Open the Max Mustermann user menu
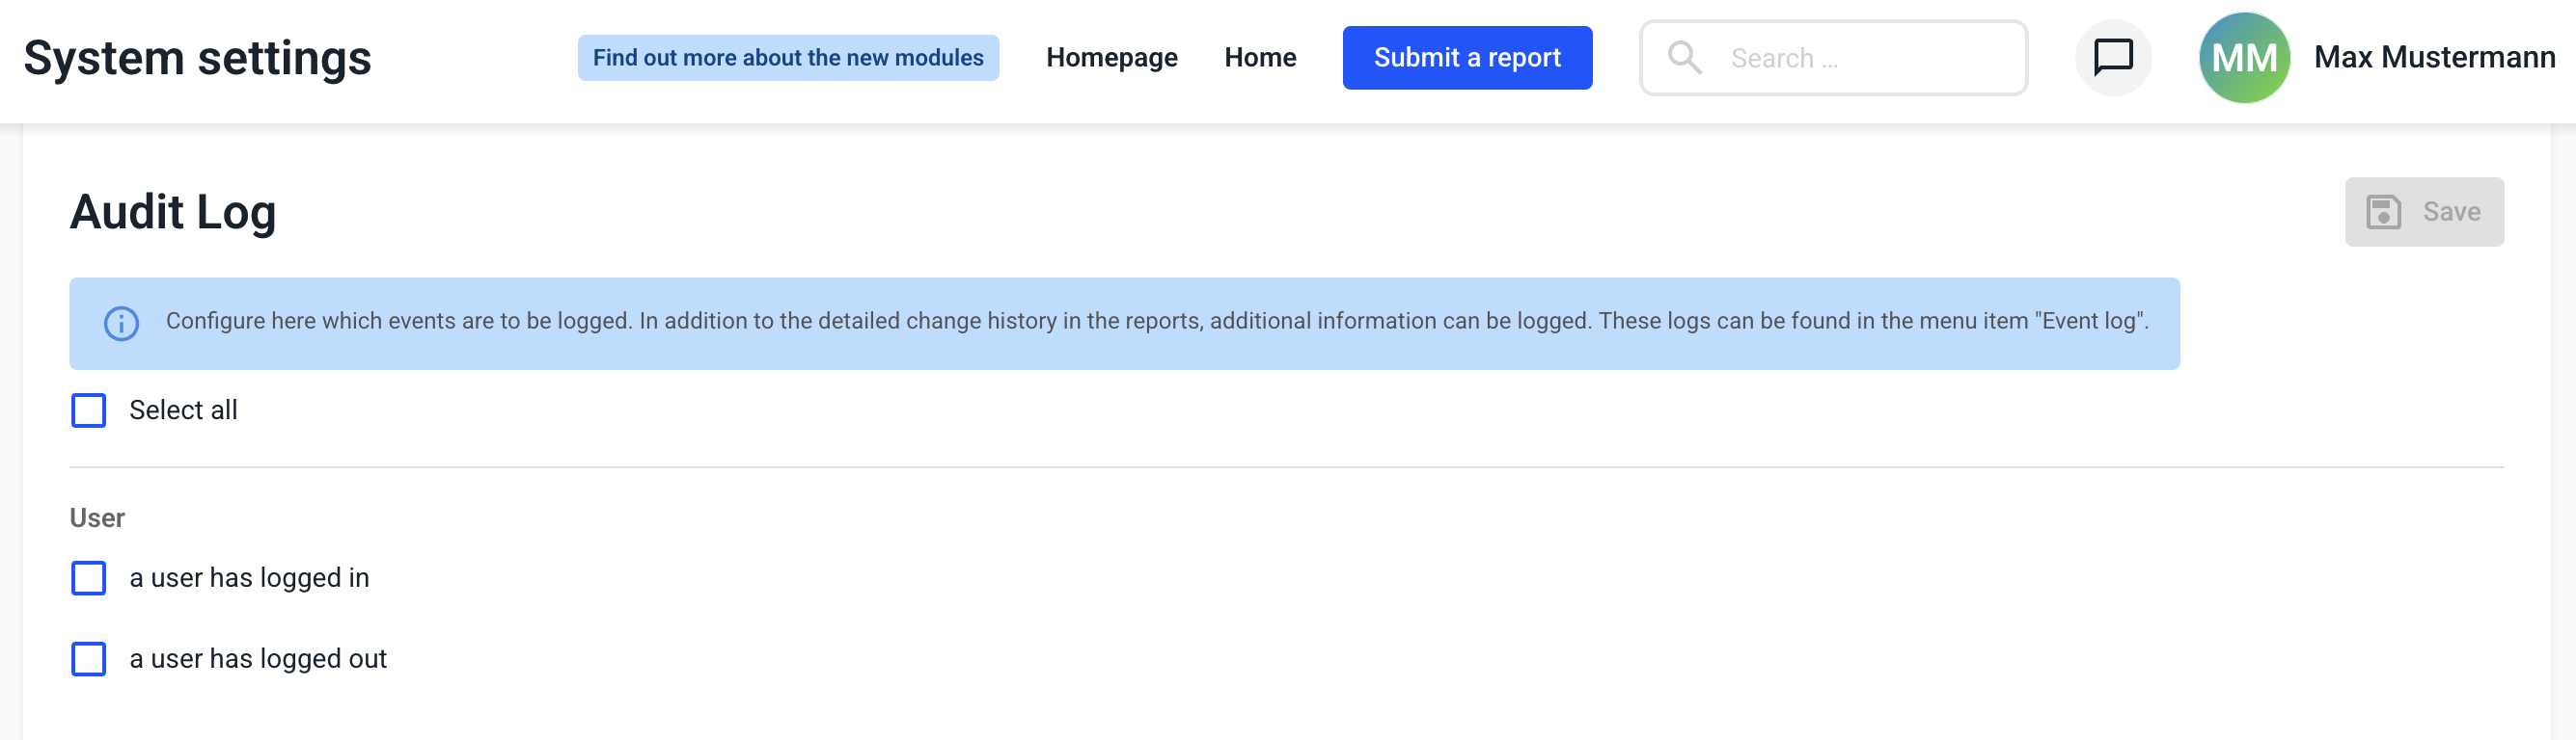 (2434, 58)
